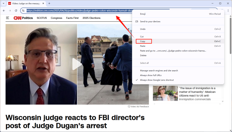Select the 'Video: Judge on the message' tab

(26, 3)
